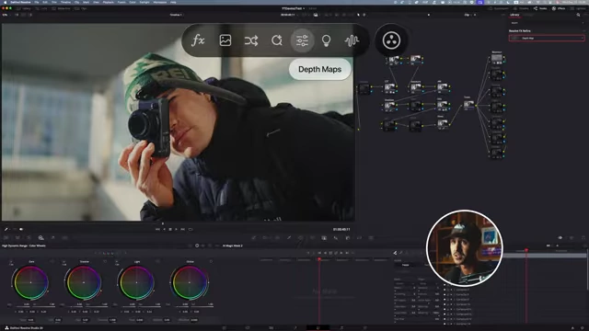Image resolution: width=589 pixels, height=331 pixels.
Task: Toggle the LUTs panel button
Action: pos(41,8)
